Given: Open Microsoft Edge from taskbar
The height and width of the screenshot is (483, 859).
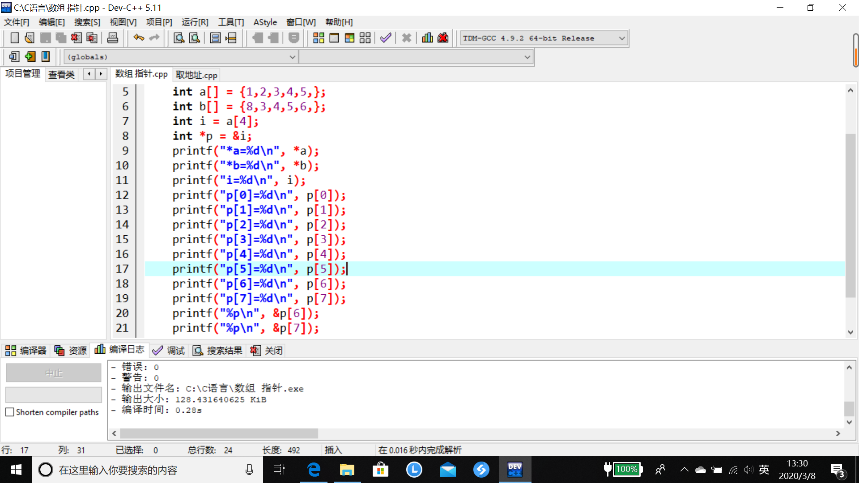Looking at the screenshot, I should 314,470.
